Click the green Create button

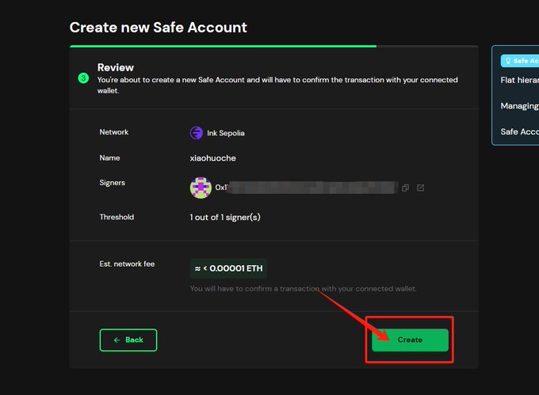click(x=410, y=340)
